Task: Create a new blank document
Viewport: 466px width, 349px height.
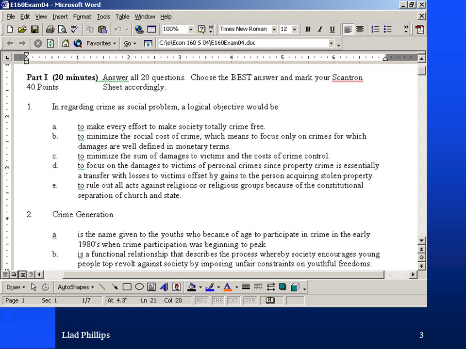Action: [x=10, y=29]
